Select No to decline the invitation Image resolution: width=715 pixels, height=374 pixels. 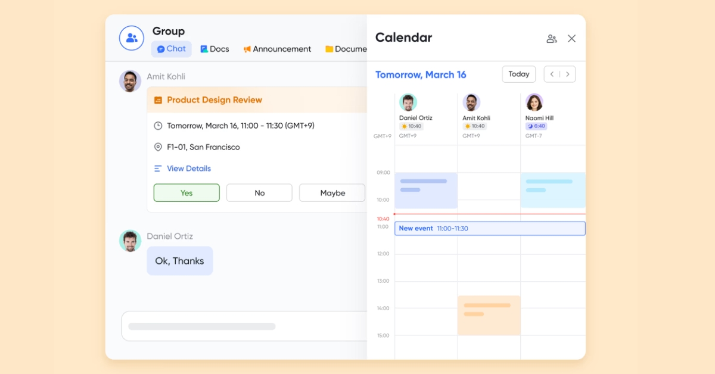(259, 193)
